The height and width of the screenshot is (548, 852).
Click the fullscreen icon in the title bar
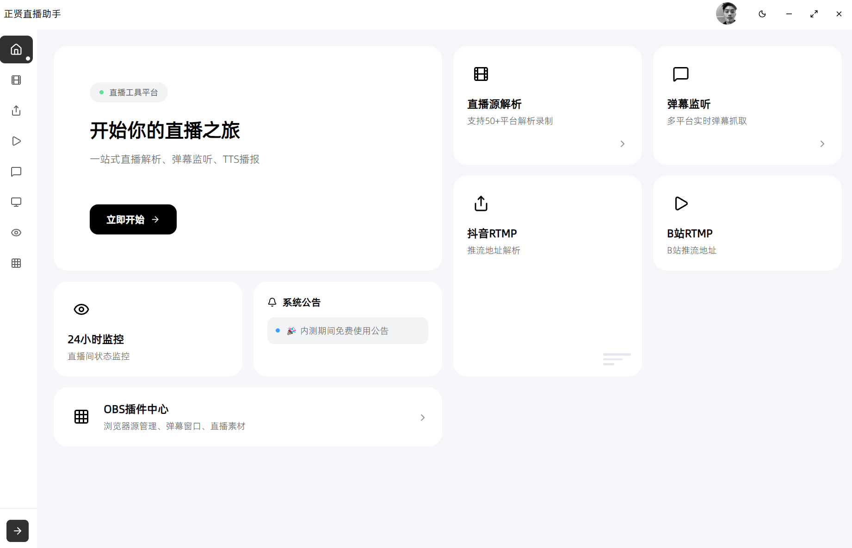(814, 14)
